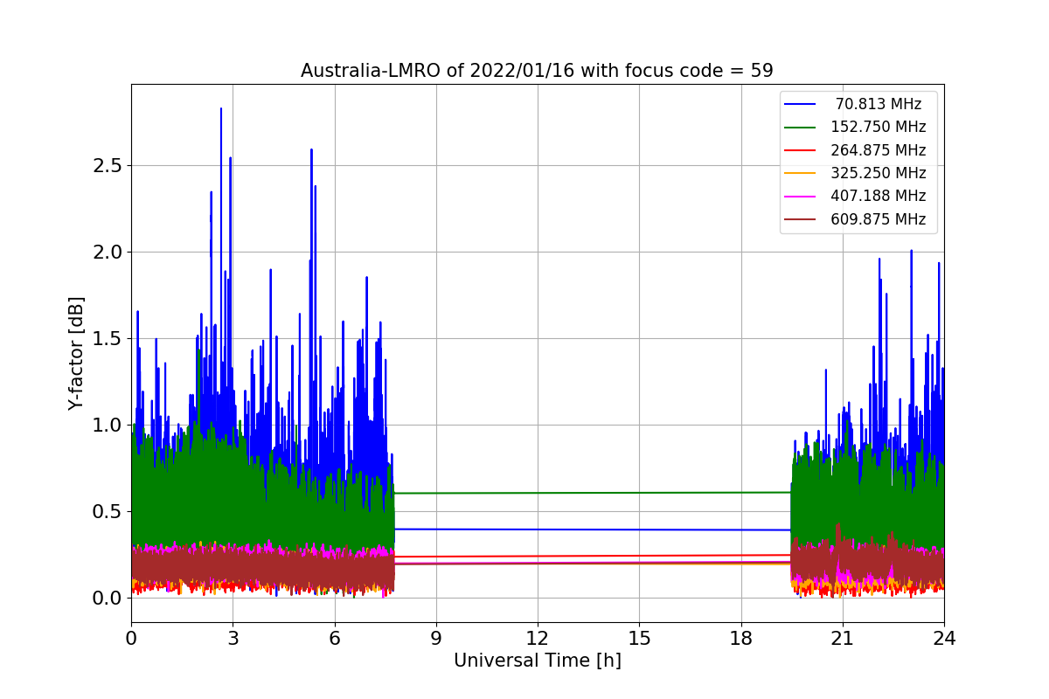Select the 70.813 MHz legend label
Viewport: 1049px width, 699px height.
[x=879, y=104]
